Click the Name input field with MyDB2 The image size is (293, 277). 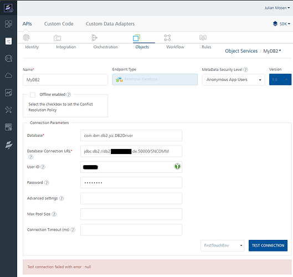click(65, 80)
